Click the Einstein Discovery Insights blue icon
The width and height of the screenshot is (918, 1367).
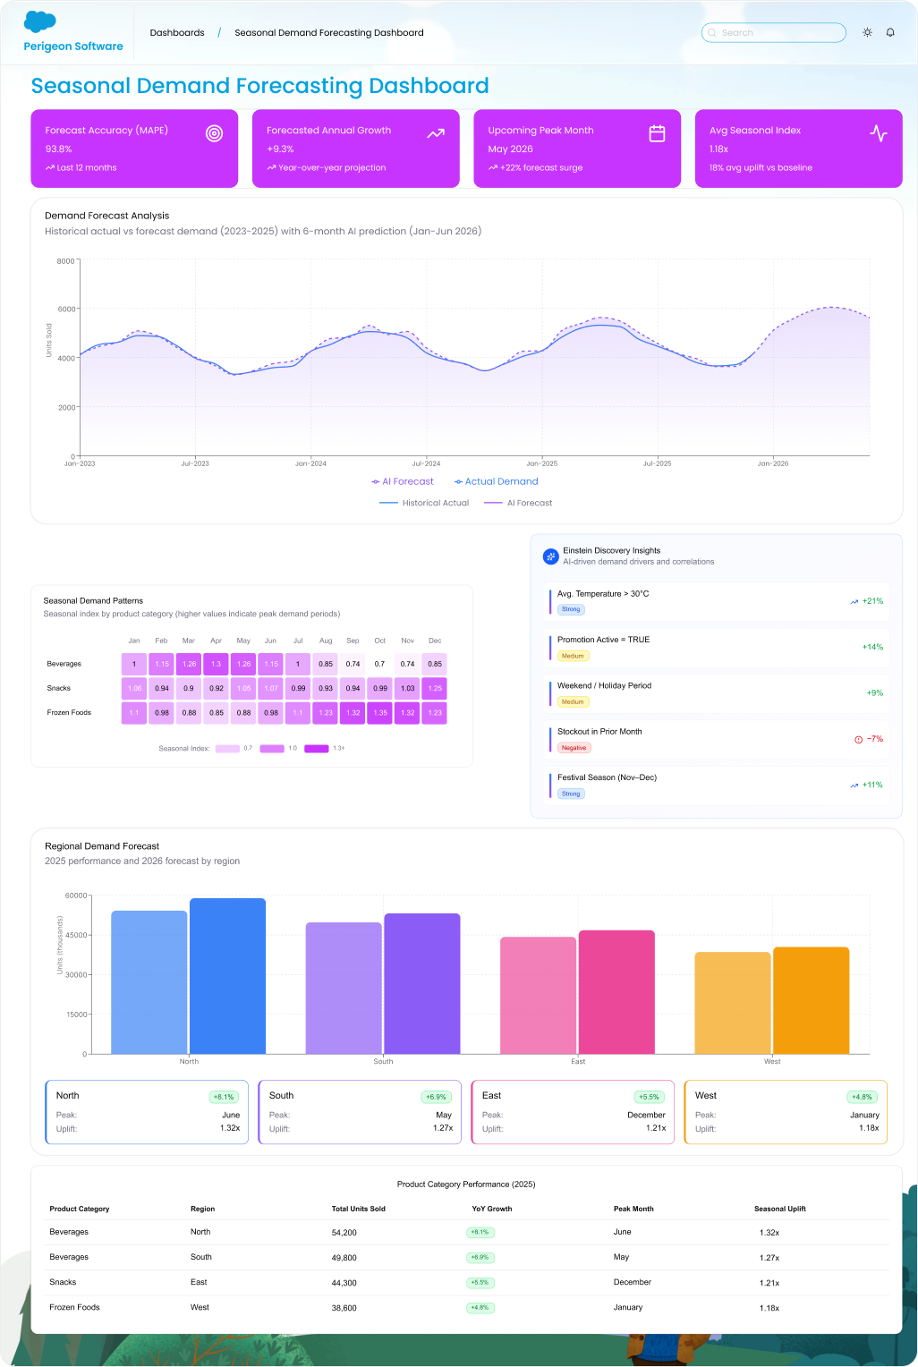[551, 556]
